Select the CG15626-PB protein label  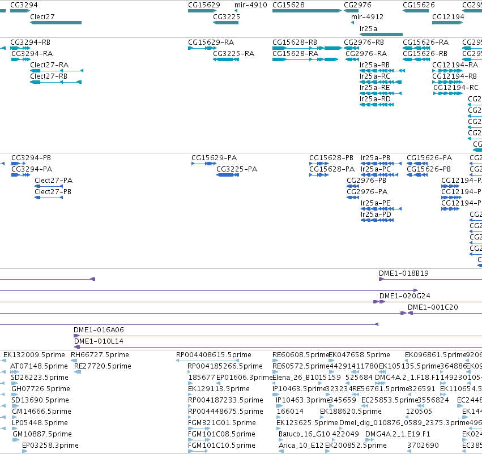429,169
